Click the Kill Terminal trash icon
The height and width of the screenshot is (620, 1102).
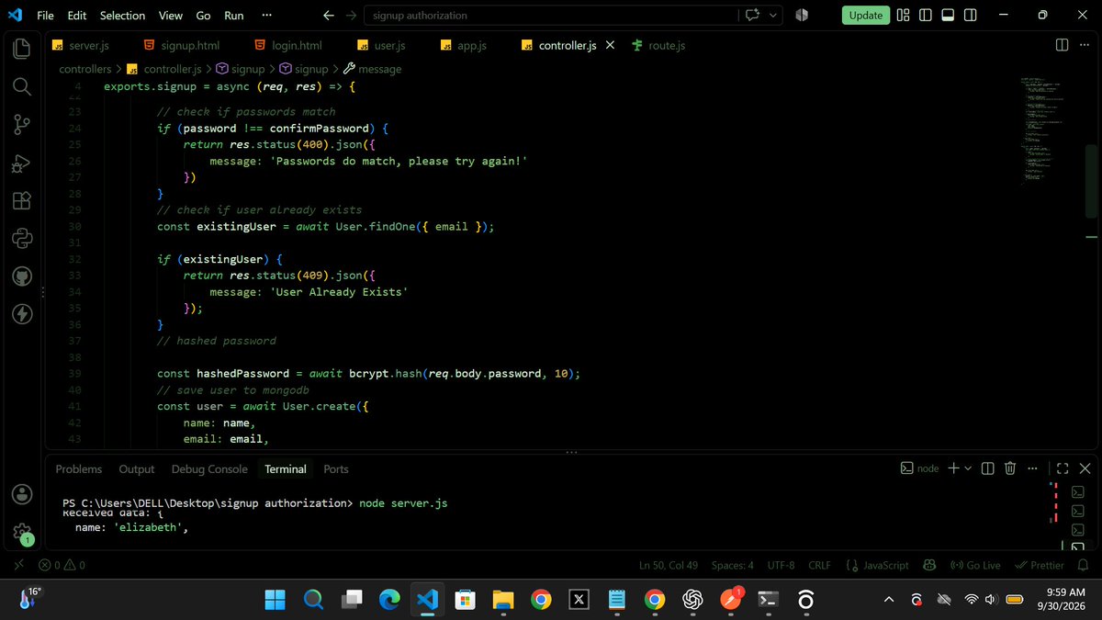pos(1010,468)
